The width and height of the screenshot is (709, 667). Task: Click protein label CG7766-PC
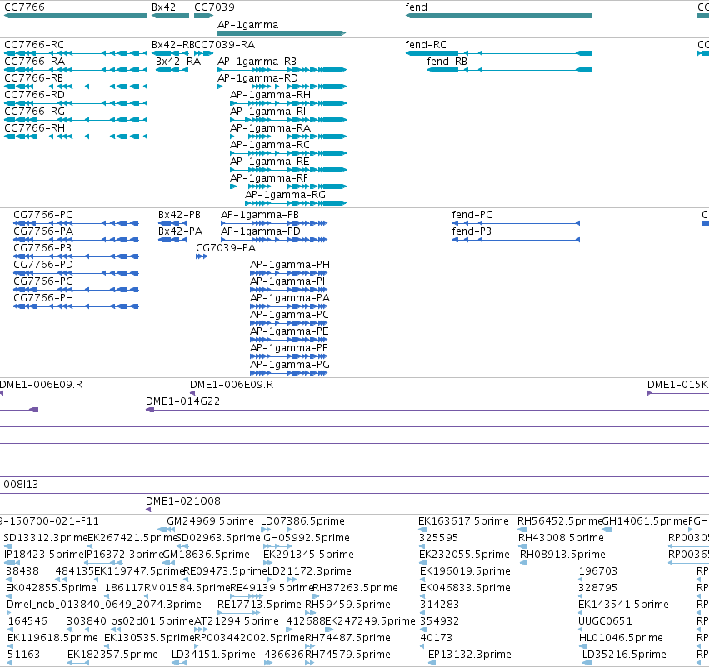(43, 215)
